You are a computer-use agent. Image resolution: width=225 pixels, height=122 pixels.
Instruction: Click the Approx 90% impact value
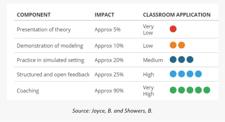point(109,91)
